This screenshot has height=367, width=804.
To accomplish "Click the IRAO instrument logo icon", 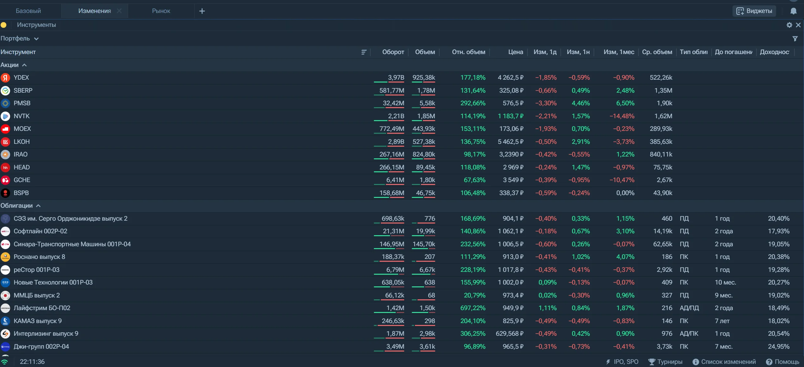I will coord(5,155).
